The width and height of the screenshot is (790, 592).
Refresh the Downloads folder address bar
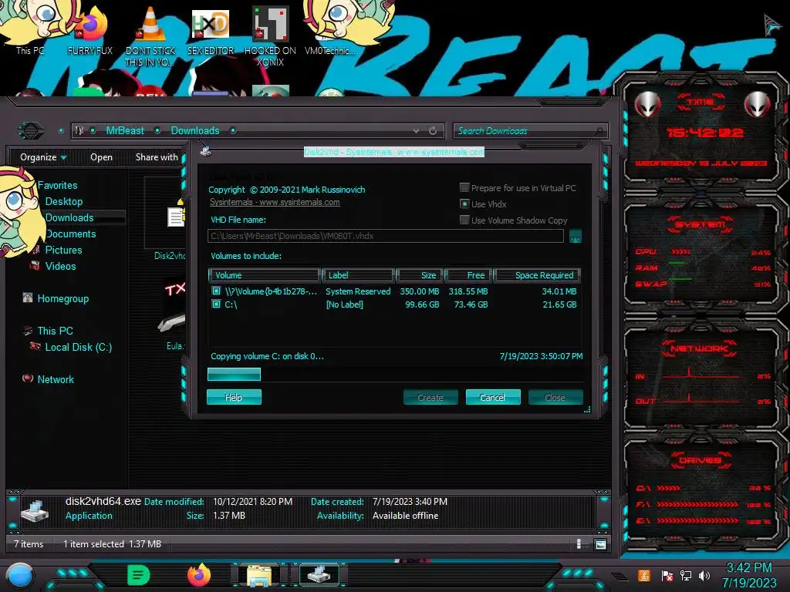(433, 131)
